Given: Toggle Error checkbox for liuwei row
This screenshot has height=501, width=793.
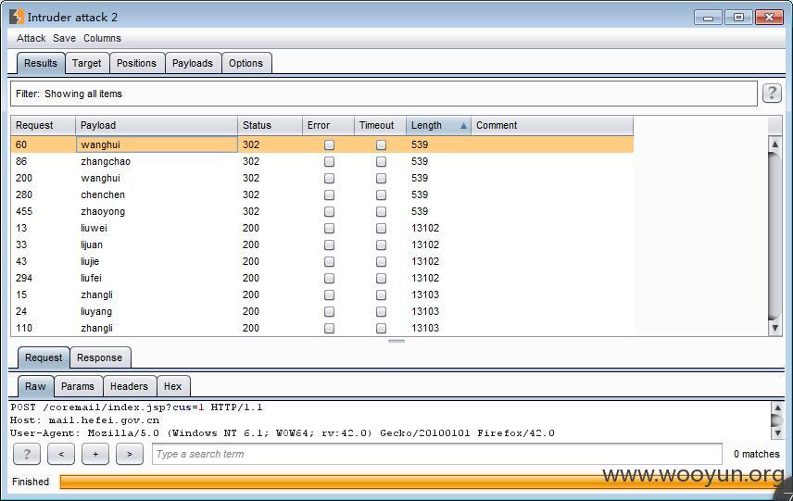Looking at the screenshot, I should coord(329,229).
